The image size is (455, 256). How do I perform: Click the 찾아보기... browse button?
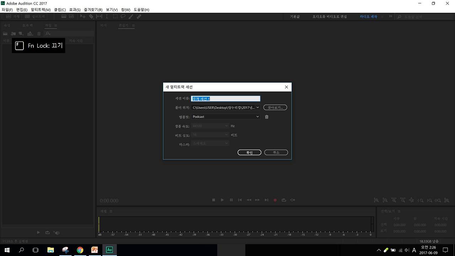pyautogui.click(x=275, y=107)
